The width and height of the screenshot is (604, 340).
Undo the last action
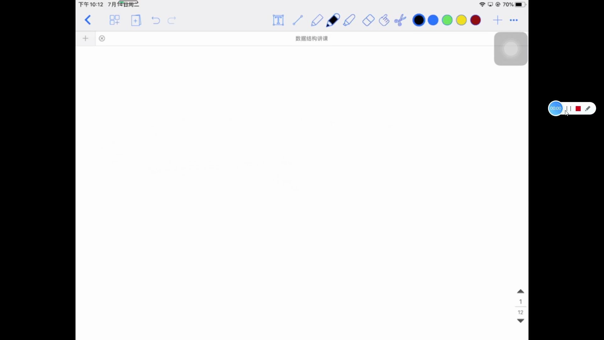click(x=156, y=20)
